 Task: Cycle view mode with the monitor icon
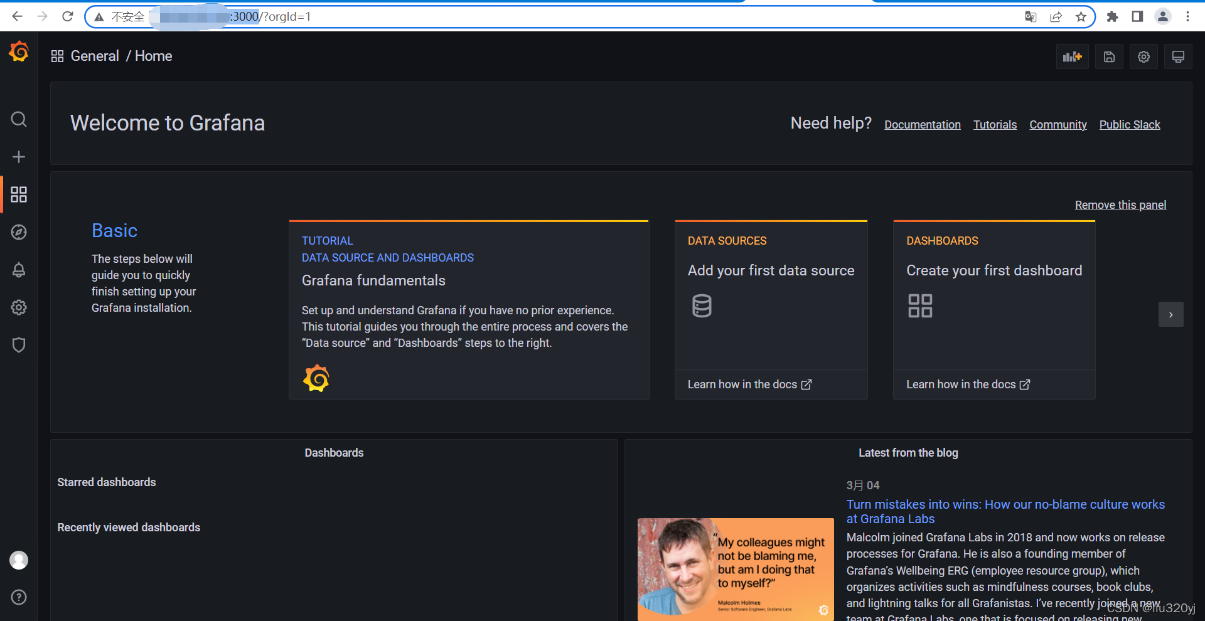tap(1178, 57)
